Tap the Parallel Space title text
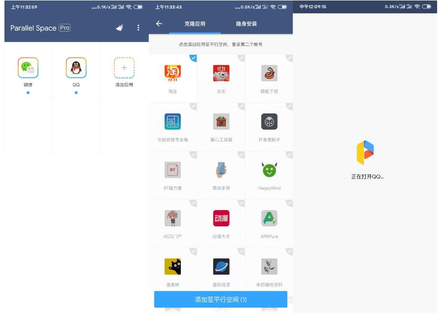 (x=33, y=28)
